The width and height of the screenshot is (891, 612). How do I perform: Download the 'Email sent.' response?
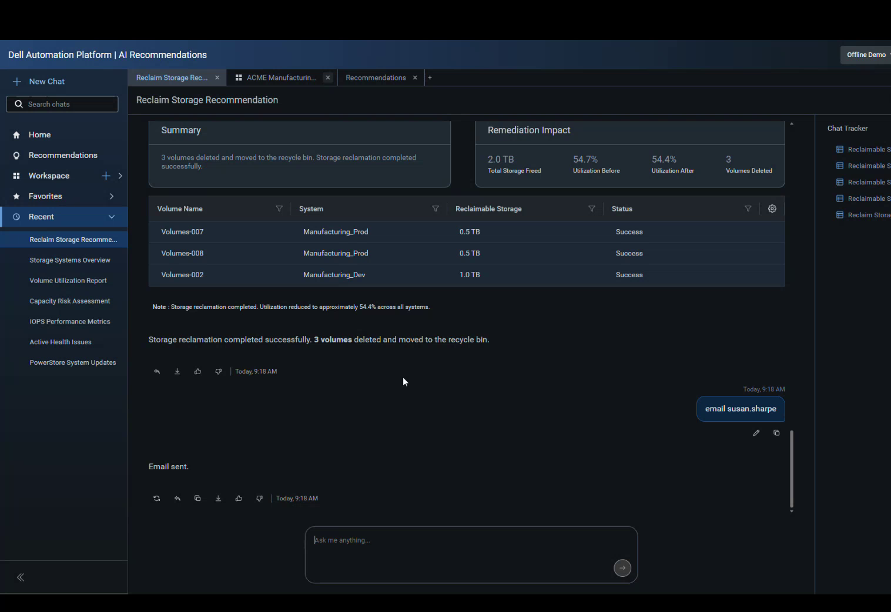point(219,498)
